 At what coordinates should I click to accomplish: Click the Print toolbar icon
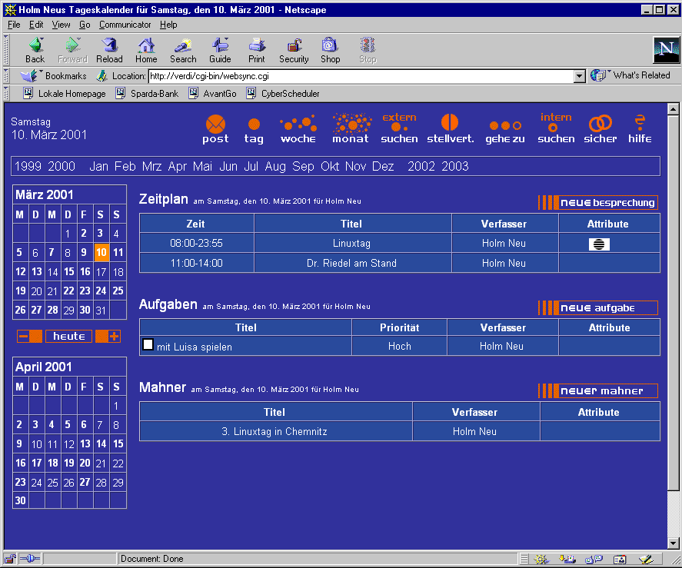257,50
